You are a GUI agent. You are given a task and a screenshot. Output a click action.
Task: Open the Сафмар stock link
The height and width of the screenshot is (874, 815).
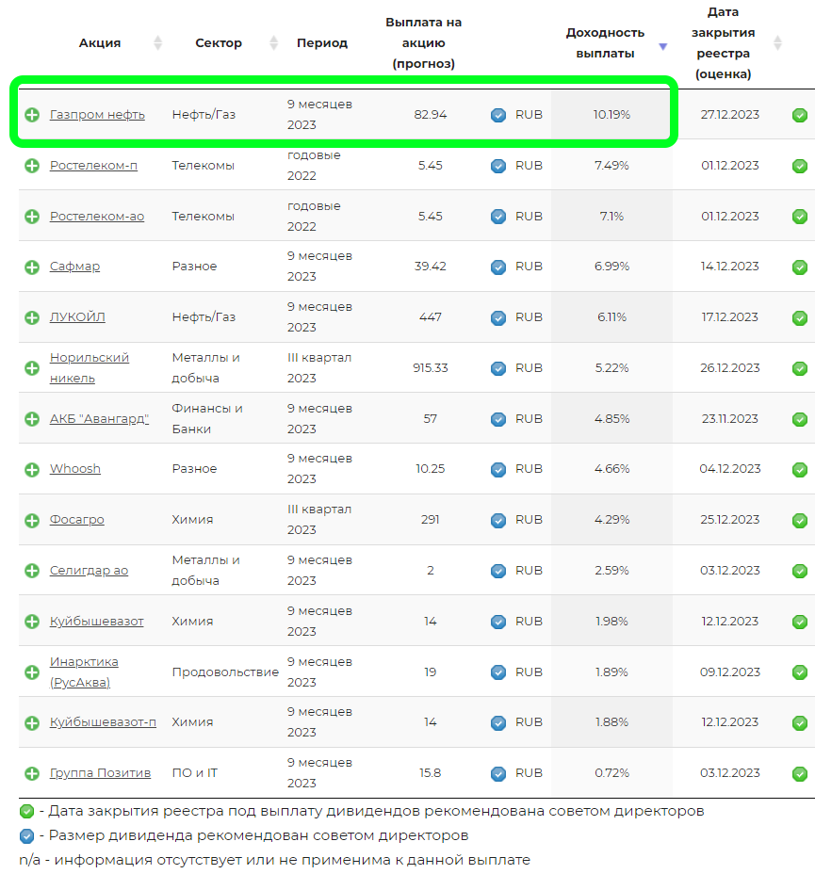tap(74, 266)
